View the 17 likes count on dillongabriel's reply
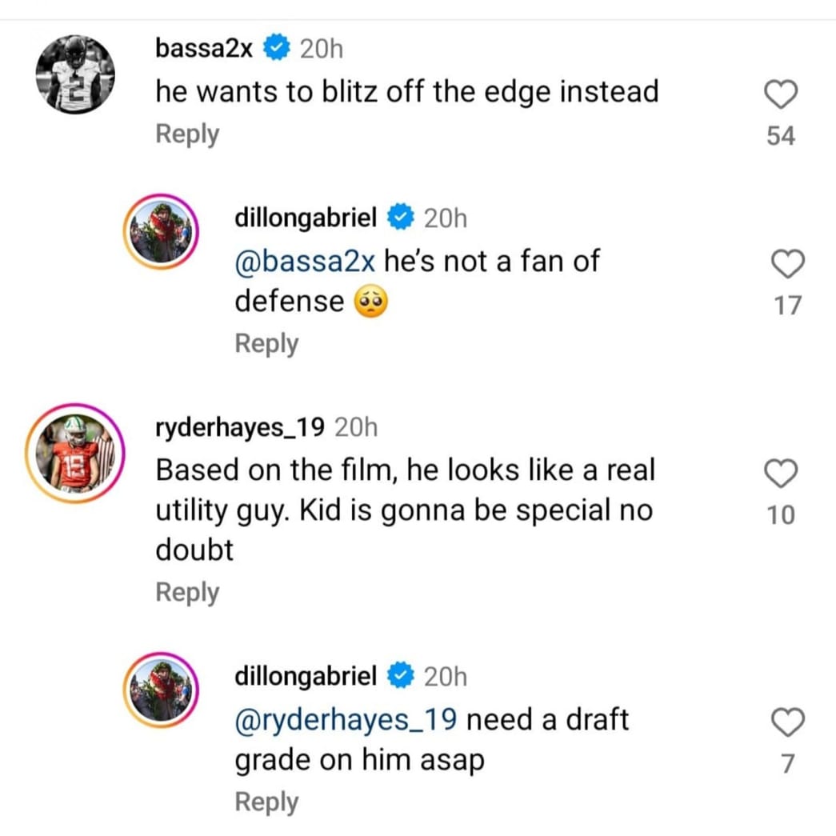 (788, 305)
